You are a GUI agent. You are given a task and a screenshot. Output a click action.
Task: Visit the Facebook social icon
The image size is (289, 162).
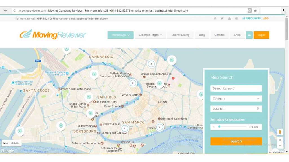pyautogui.click(x=215, y=19)
